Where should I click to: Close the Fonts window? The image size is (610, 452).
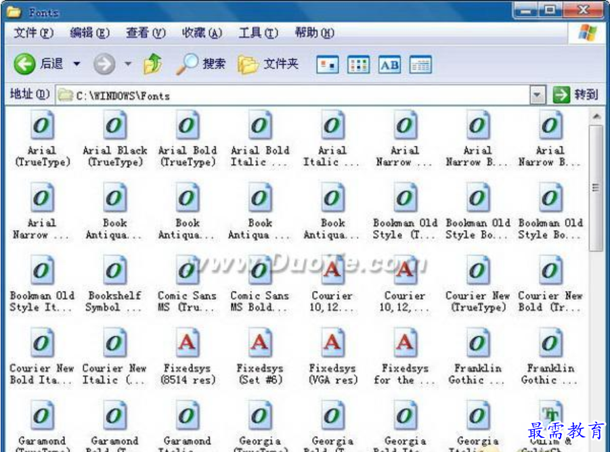[x=583, y=9]
